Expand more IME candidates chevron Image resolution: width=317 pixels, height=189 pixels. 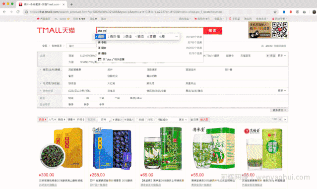pyautogui.click(x=176, y=36)
